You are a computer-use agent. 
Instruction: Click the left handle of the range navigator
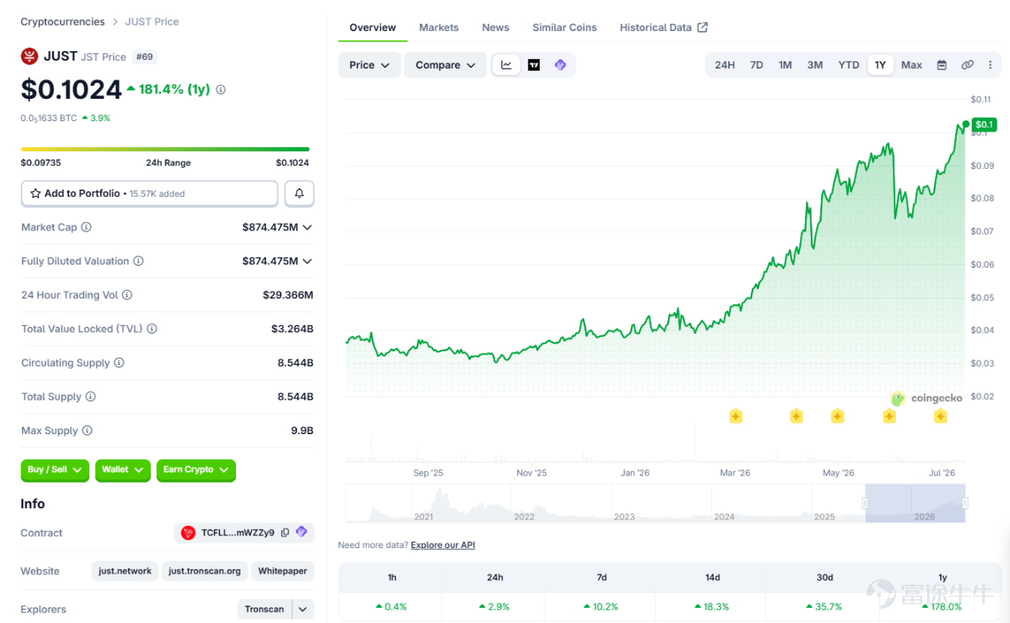(865, 503)
